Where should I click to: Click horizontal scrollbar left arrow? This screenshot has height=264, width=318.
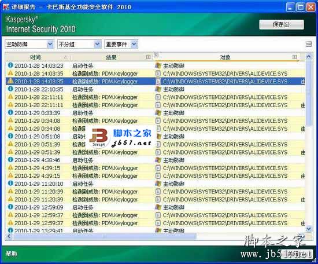[9, 236]
